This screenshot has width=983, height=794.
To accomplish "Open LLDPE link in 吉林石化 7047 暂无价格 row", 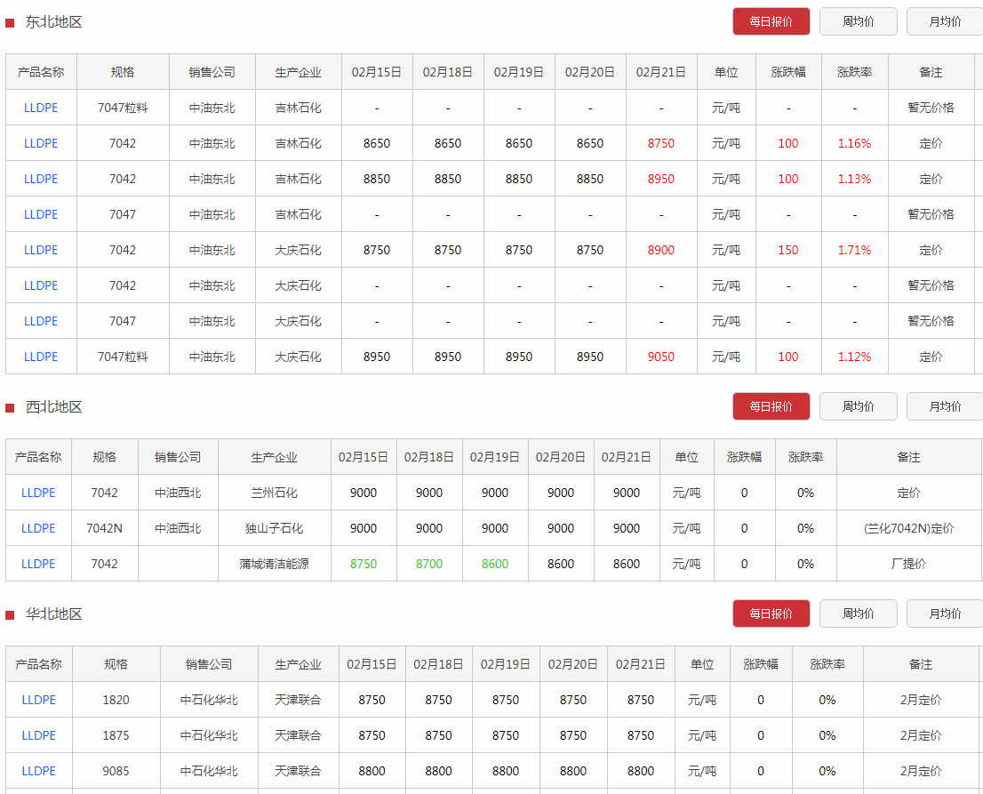I will pos(41,214).
